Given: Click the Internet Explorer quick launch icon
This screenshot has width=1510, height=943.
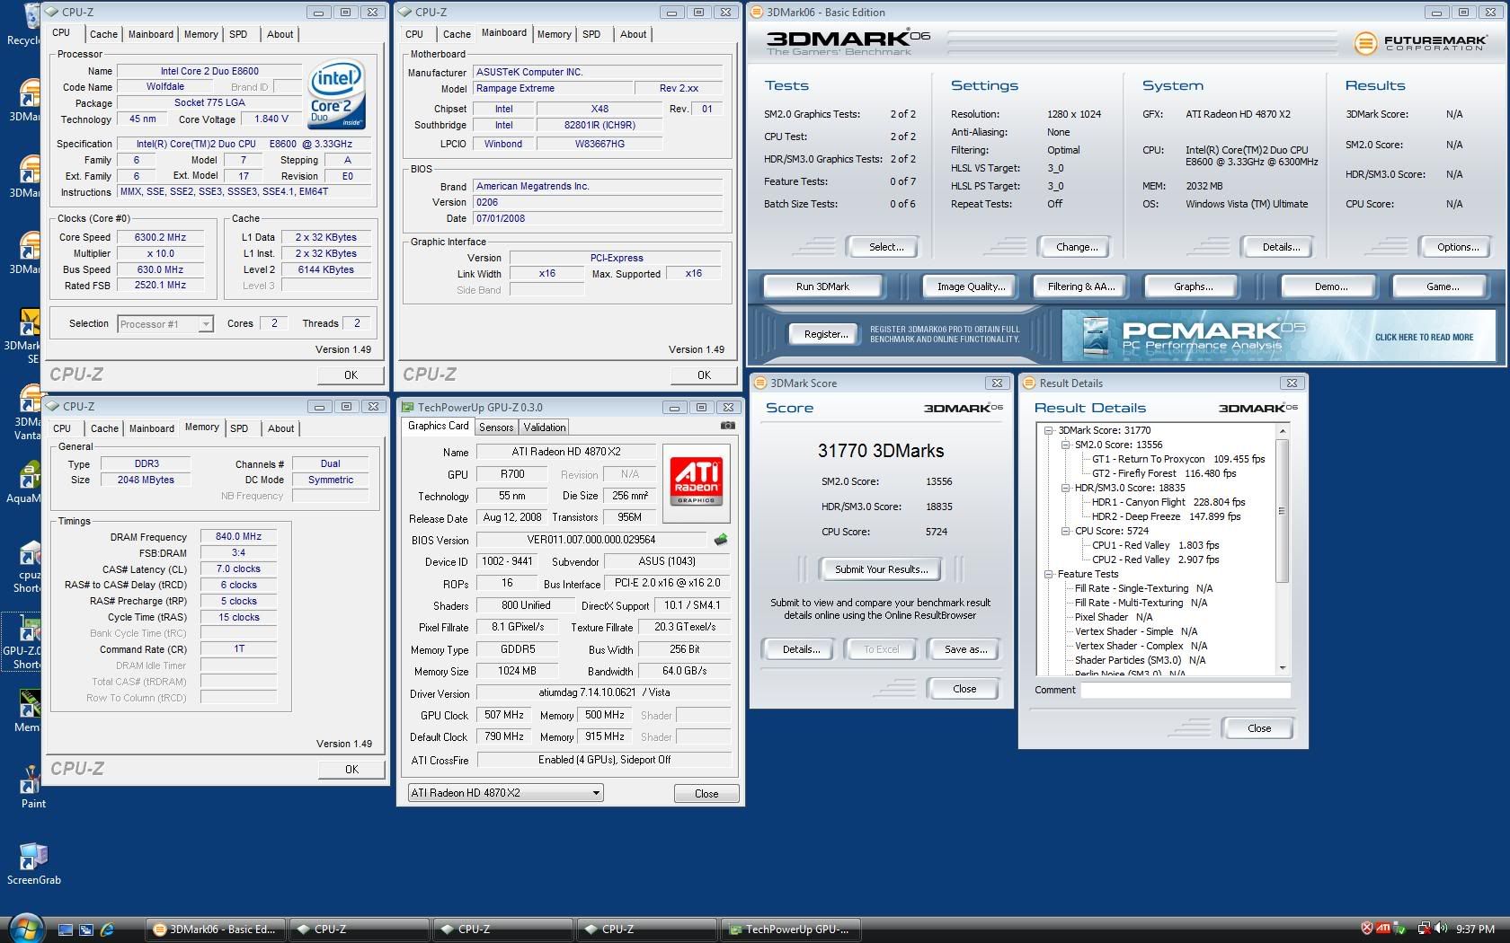Looking at the screenshot, I should [x=107, y=930].
